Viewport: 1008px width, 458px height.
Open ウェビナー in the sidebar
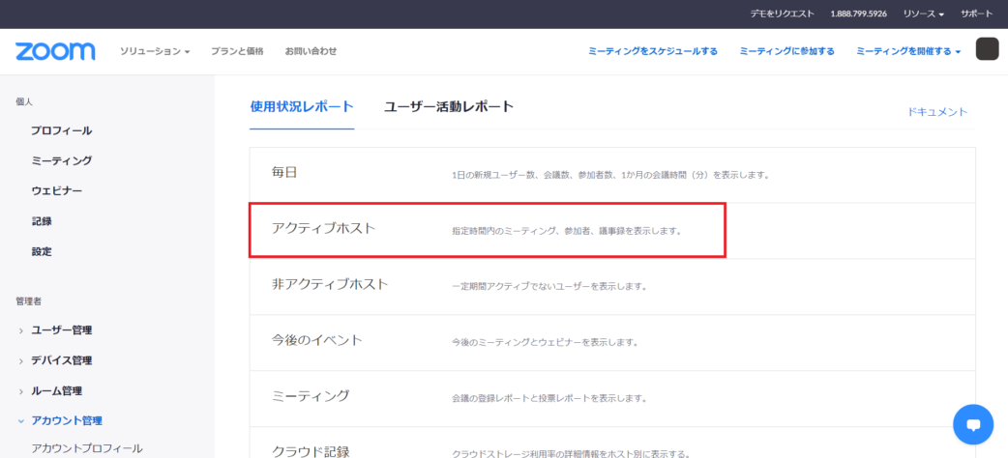[56, 191]
